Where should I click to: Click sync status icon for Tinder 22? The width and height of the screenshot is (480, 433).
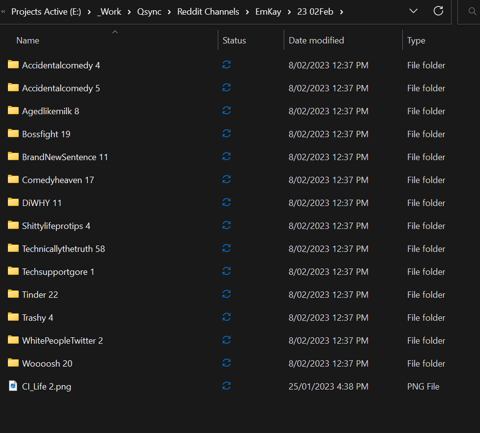tap(227, 294)
